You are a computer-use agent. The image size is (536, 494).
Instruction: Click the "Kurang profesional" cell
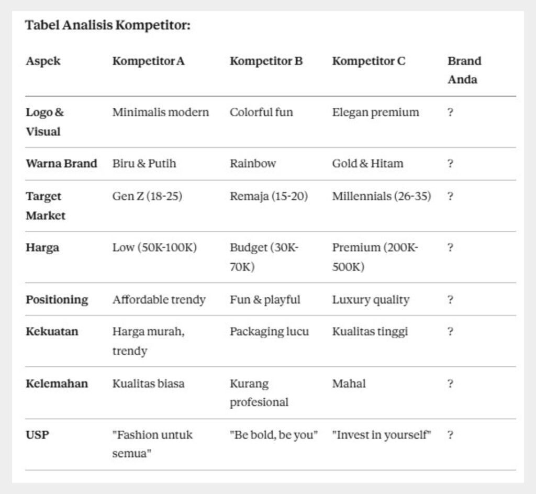pyautogui.click(x=259, y=392)
